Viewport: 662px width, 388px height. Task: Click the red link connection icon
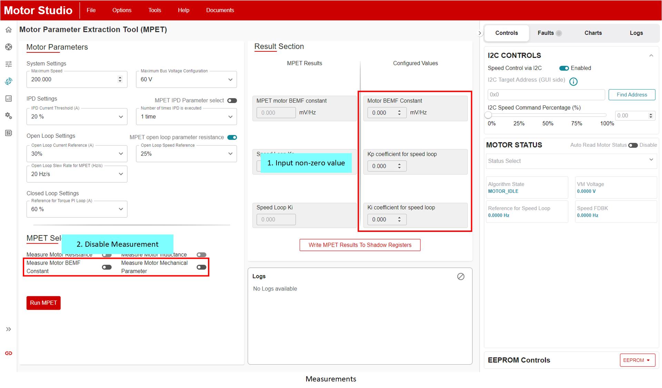9,353
